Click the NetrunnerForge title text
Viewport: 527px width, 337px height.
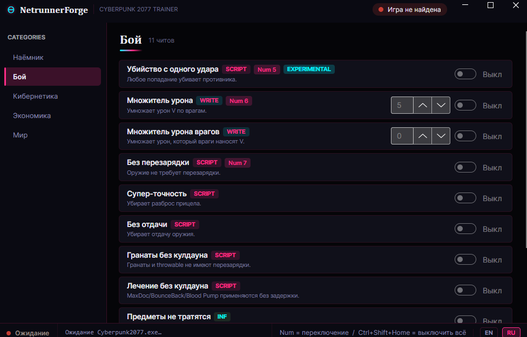(x=54, y=10)
